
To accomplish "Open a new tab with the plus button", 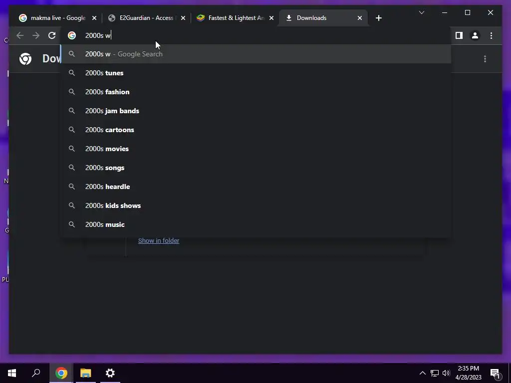I will pyautogui.click(x=378, y=18).
